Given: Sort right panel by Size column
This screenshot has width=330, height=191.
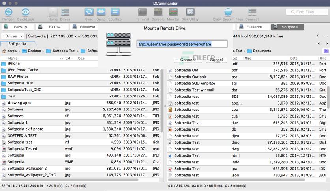Looking at the screenshot, I should pos(266,58).
